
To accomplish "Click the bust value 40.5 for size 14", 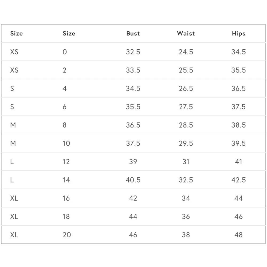I will click(x=133, y=180).
